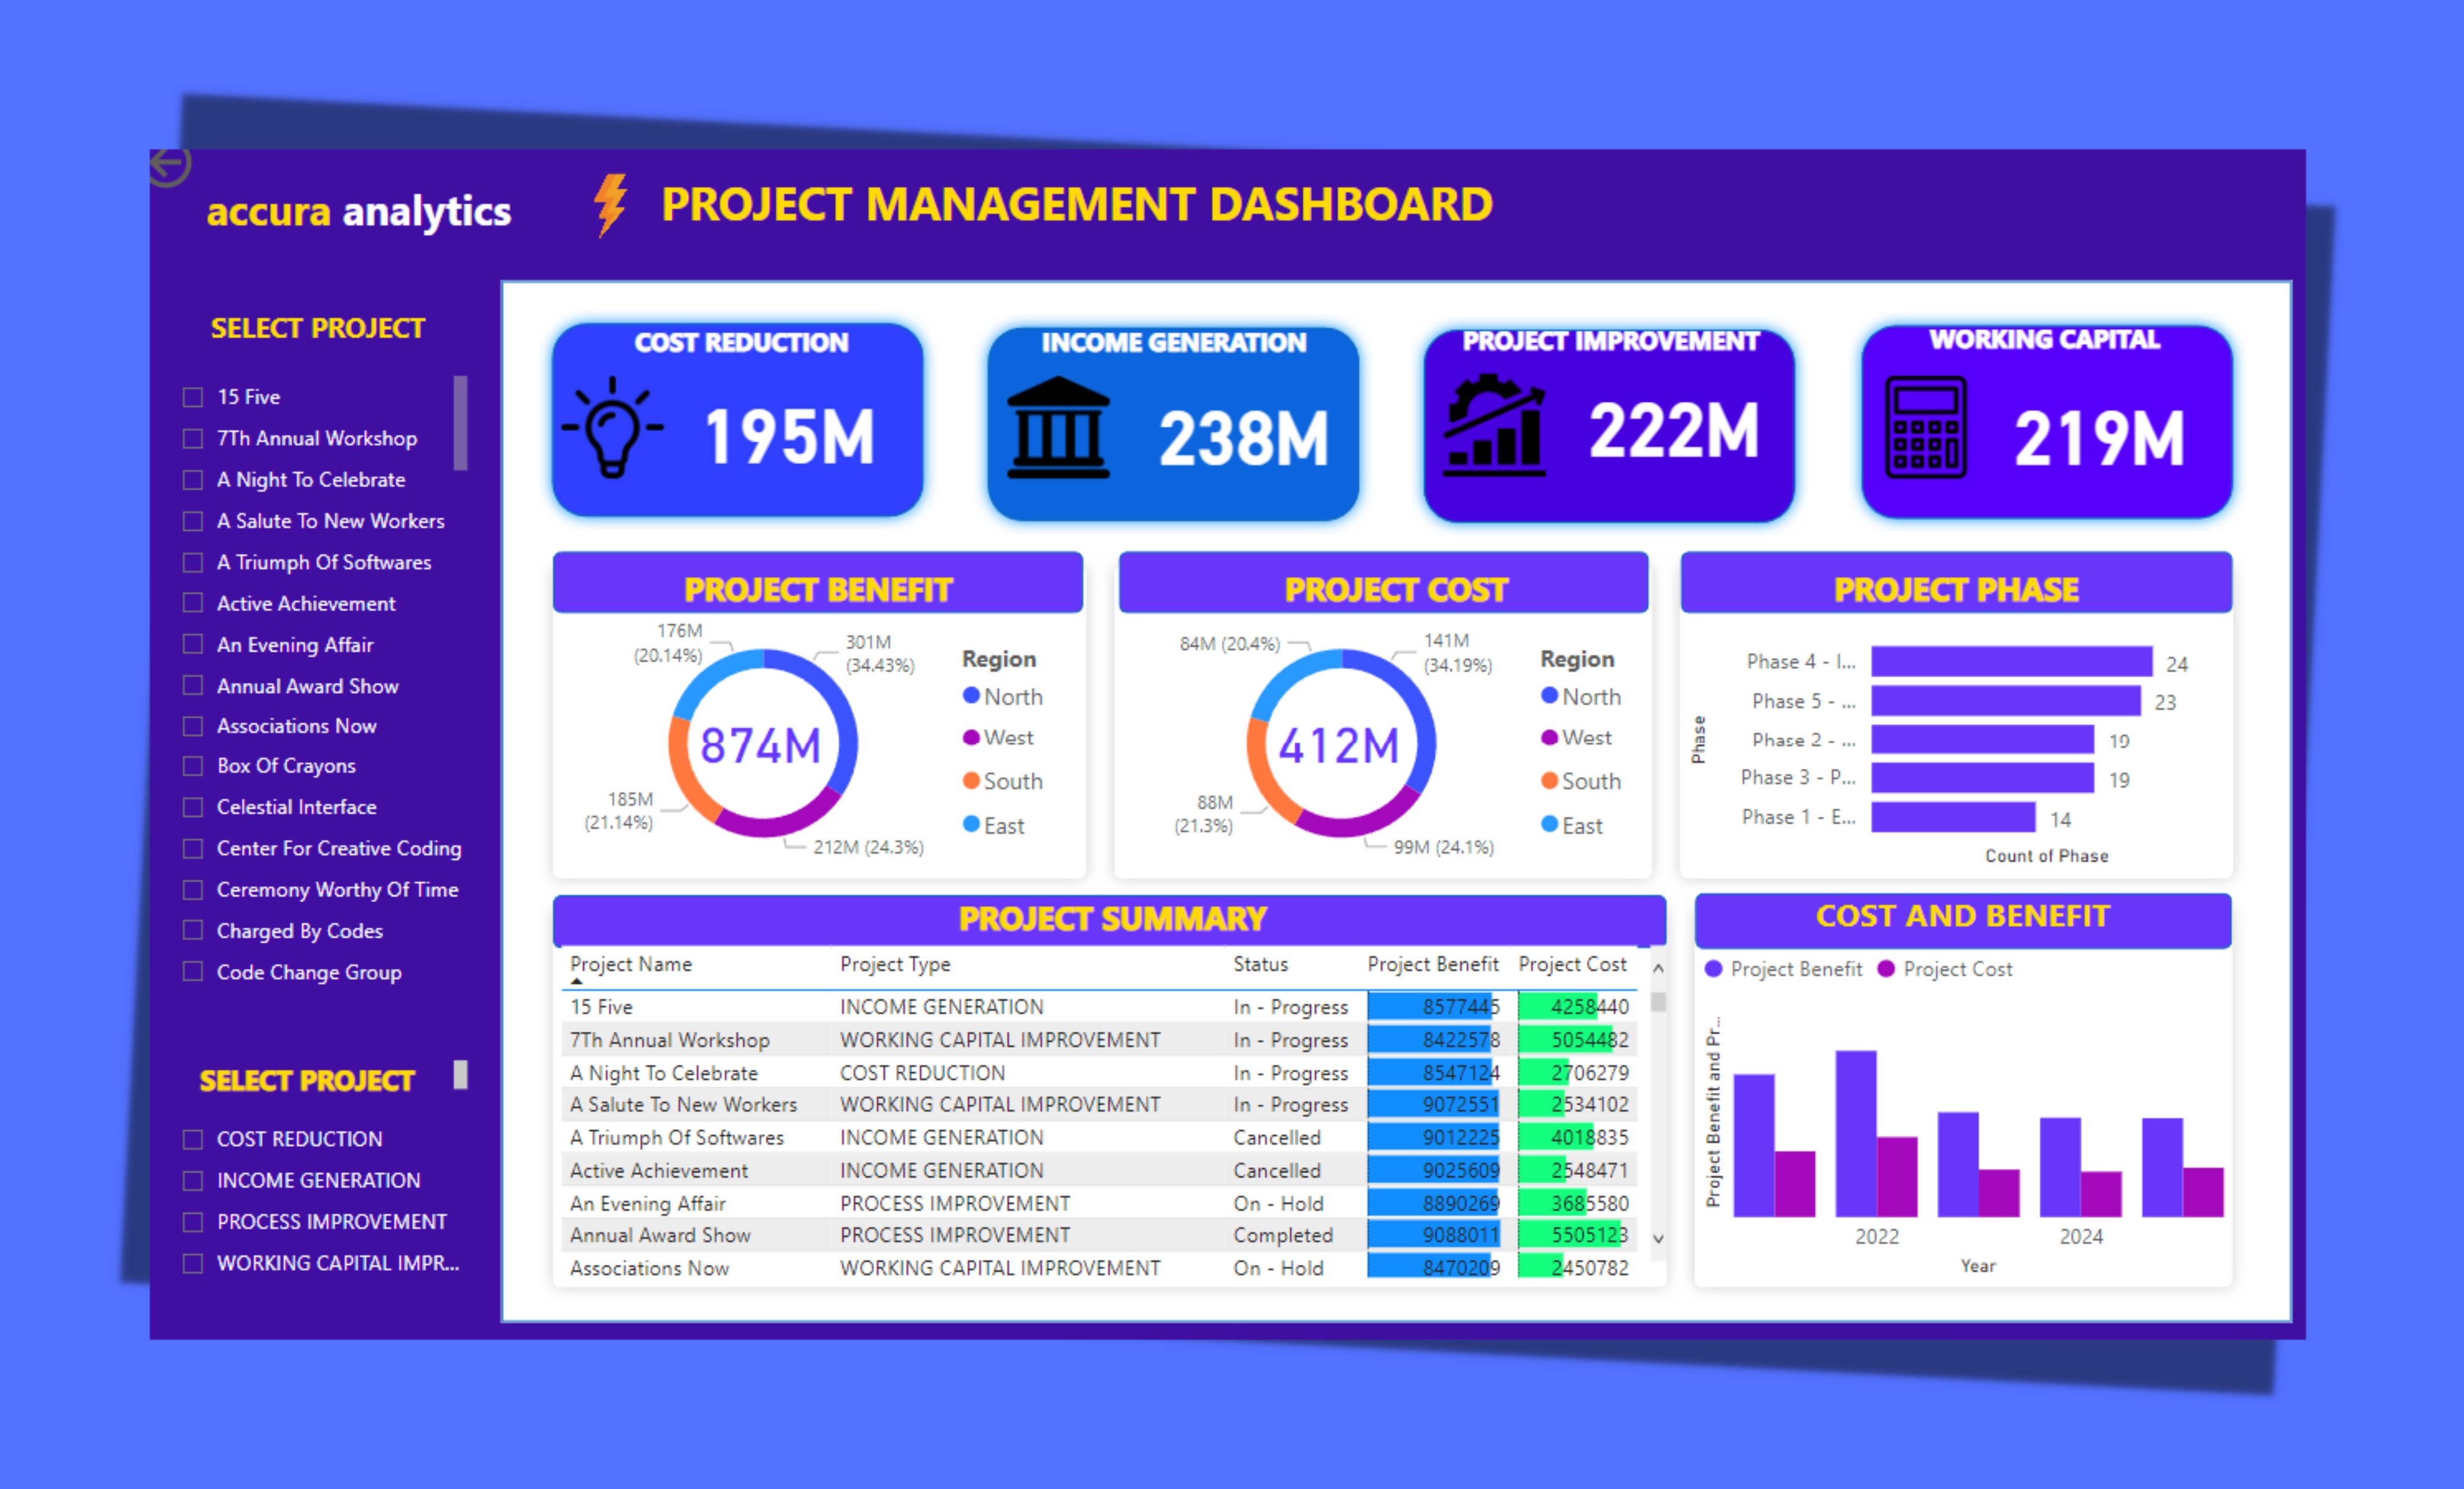Toggle the An Evening Affair checkbox
2464x1489 pixels.
coord(193,645)
